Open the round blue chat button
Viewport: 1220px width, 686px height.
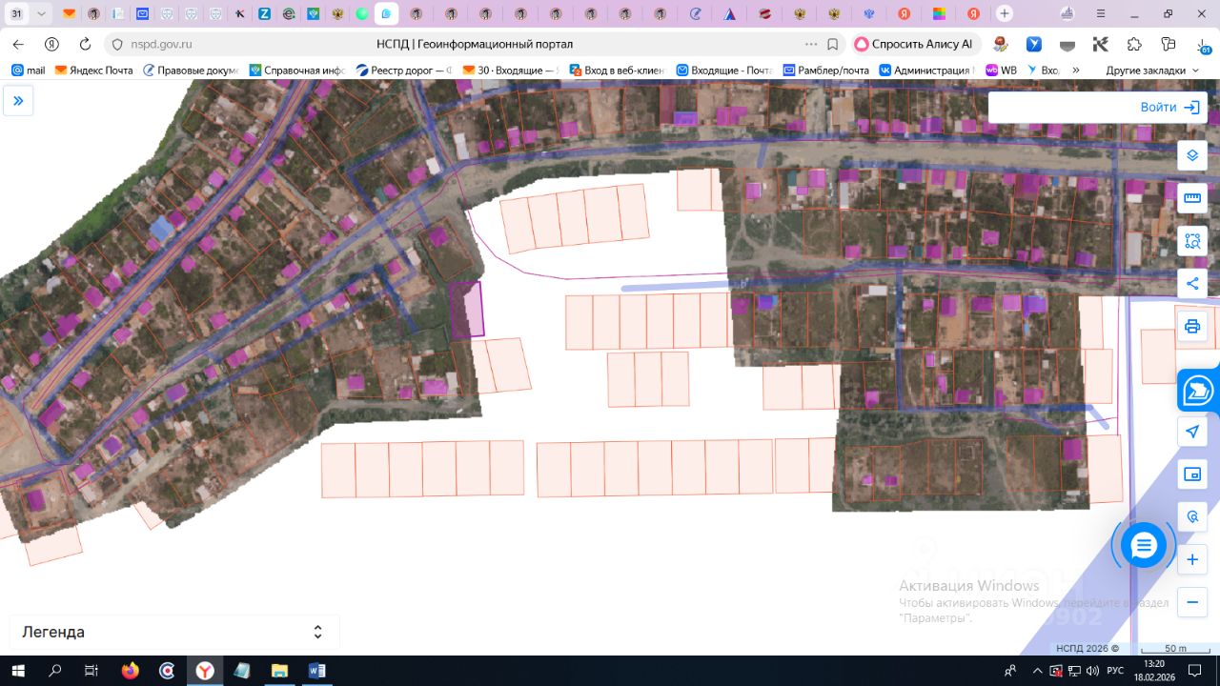(x=1143, y=546)
